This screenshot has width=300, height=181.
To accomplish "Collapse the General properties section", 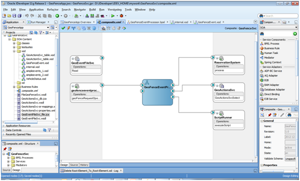I will click(x=261, y=121).
